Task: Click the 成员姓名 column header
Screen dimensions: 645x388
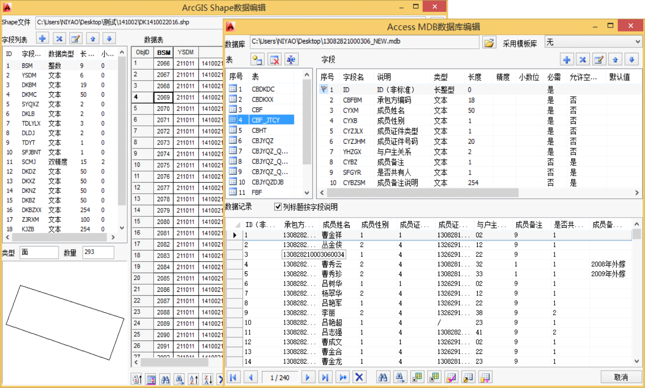Action: (x=336, y=225)
